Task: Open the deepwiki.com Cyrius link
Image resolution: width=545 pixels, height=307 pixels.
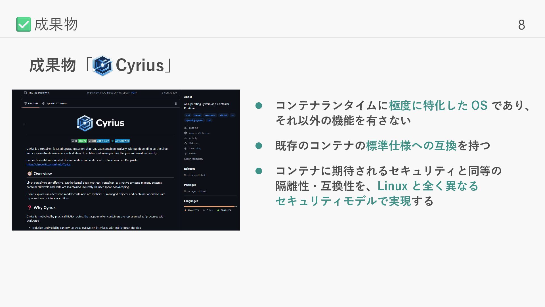Action: (49, 164)
